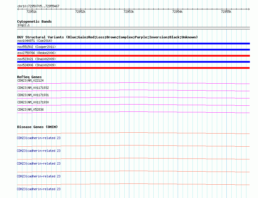Click the blue gain bar for nsv1044971

pos(133,44)
